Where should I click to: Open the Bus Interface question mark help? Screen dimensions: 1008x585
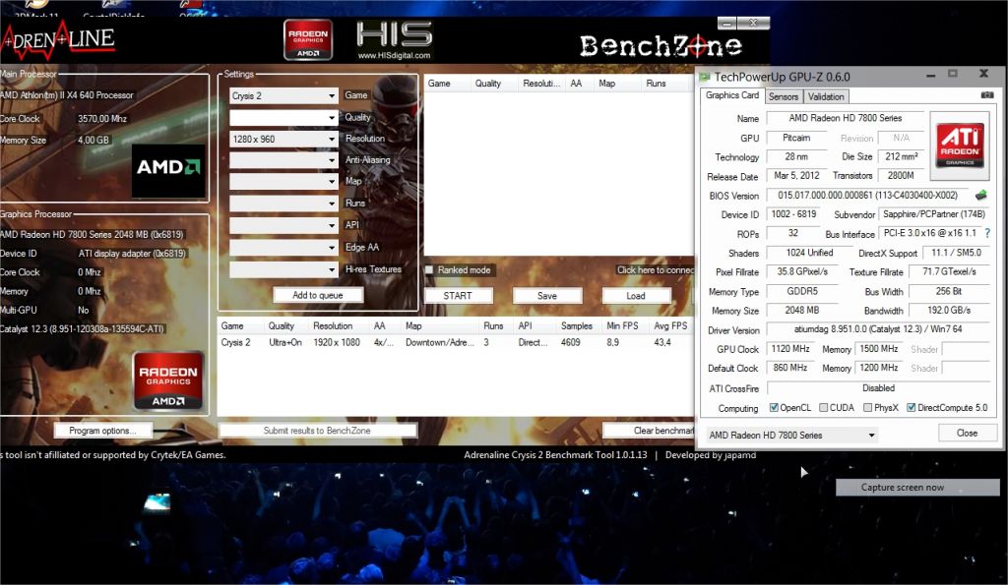(987, 233)
